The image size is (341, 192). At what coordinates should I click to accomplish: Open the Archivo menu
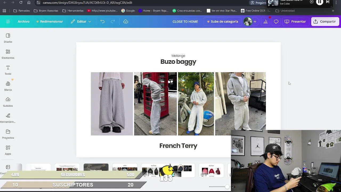pyautogui.click(x=23, y=21)
